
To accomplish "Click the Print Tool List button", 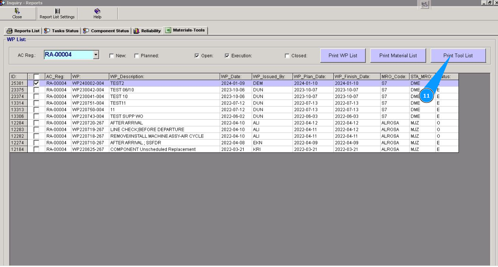I will tap(458, 56).
